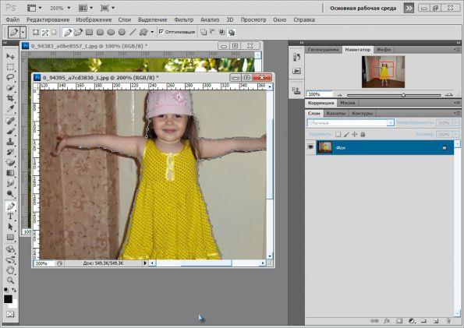The image size is (464, 328).
Task: Switch to the Гистограмма tab
Action: click(323, 50)
